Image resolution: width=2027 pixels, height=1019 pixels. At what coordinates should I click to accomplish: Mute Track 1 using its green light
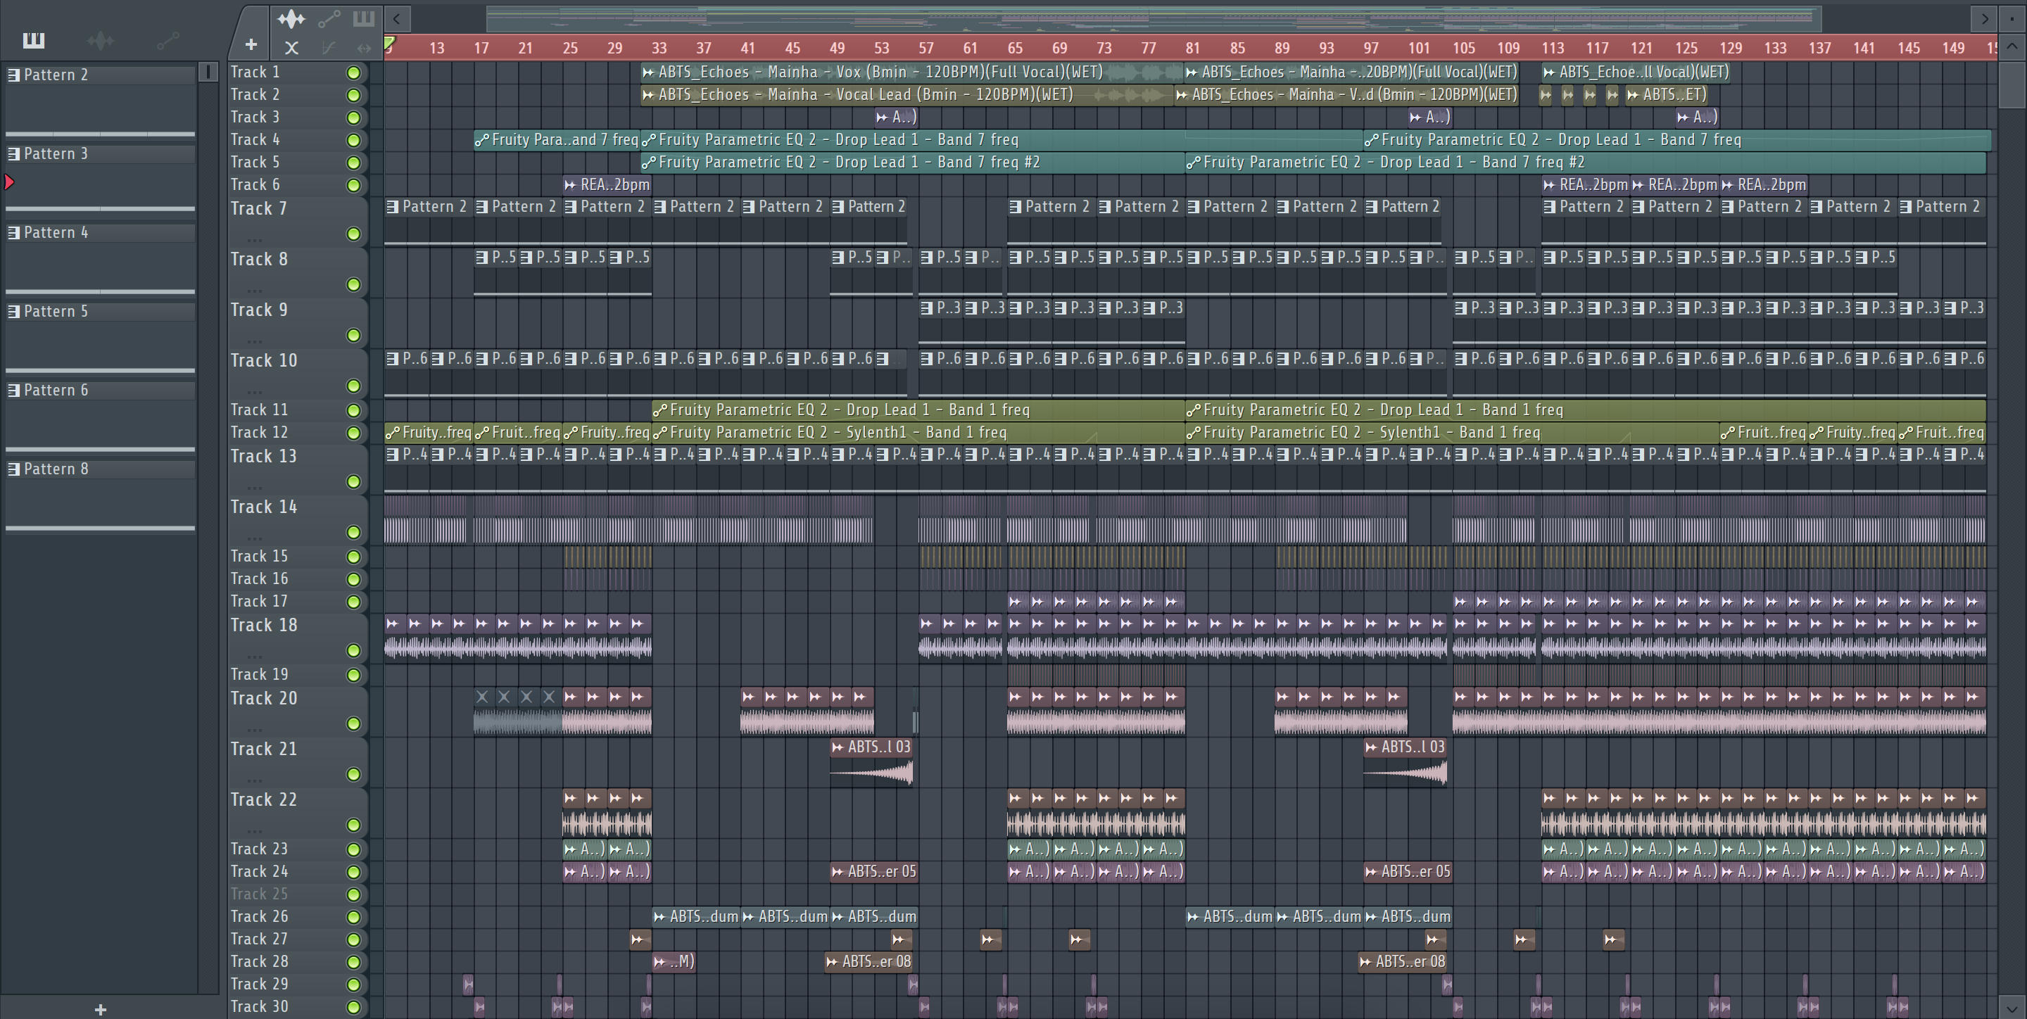(x=353, y=72)
